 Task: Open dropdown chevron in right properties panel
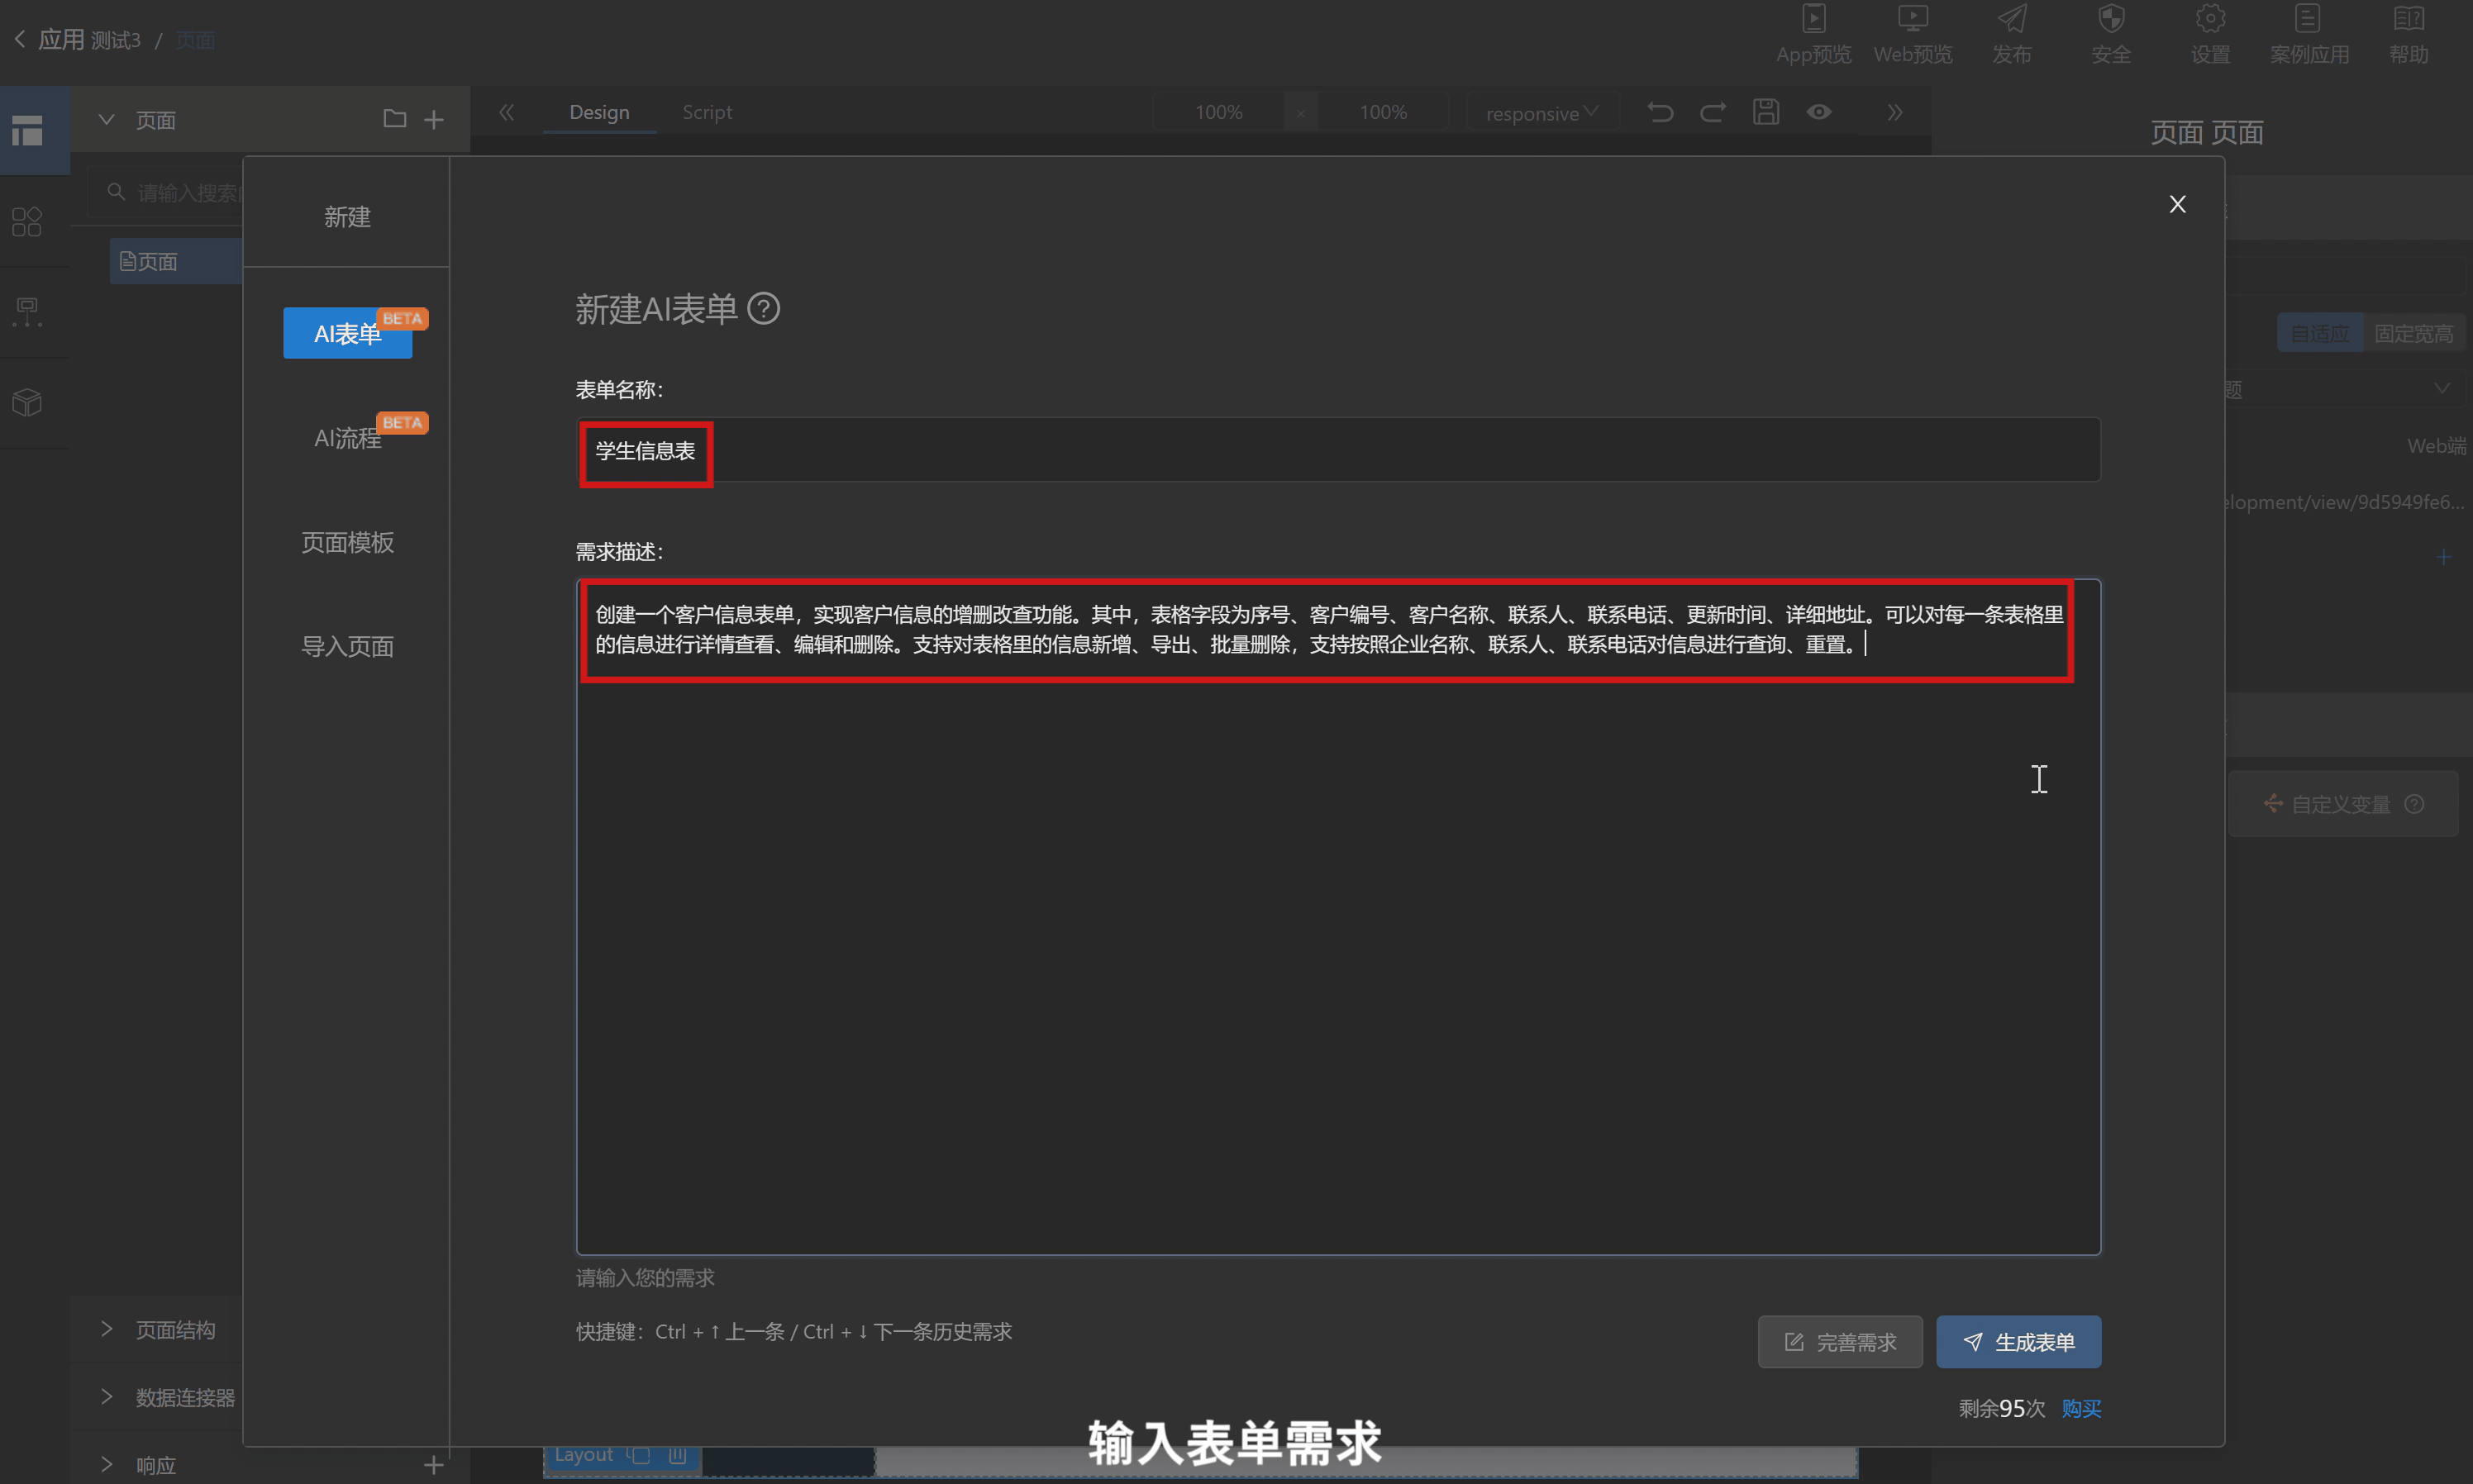pyautogui.click(x=2442, y=388)
